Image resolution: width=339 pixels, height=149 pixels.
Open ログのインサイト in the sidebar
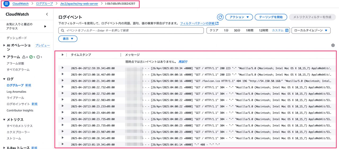pyautogui.click(x=18, y=104)
